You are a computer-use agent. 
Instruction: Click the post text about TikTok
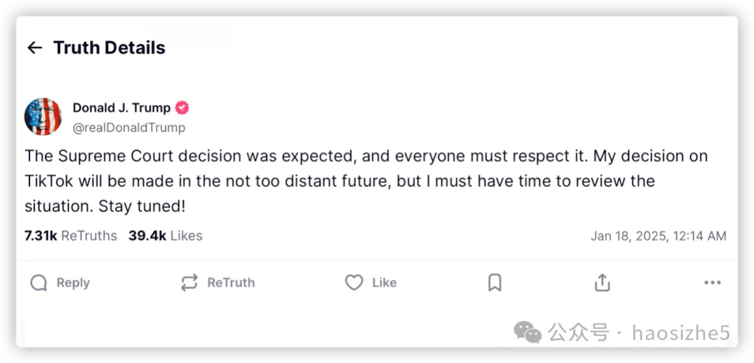pos(366,181)
